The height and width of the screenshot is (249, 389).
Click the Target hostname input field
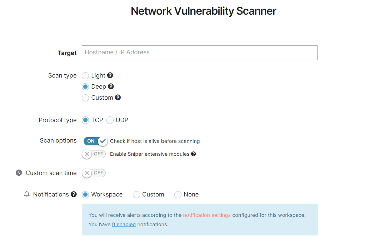point(199,53)
